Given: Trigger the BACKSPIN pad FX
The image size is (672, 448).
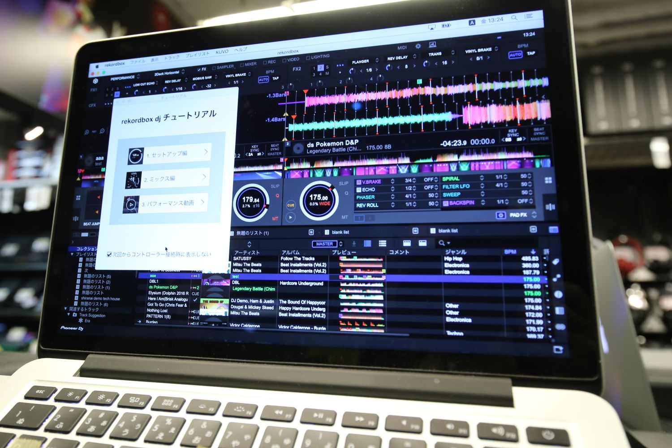Looking at the screenshot, I should (461, 203).
